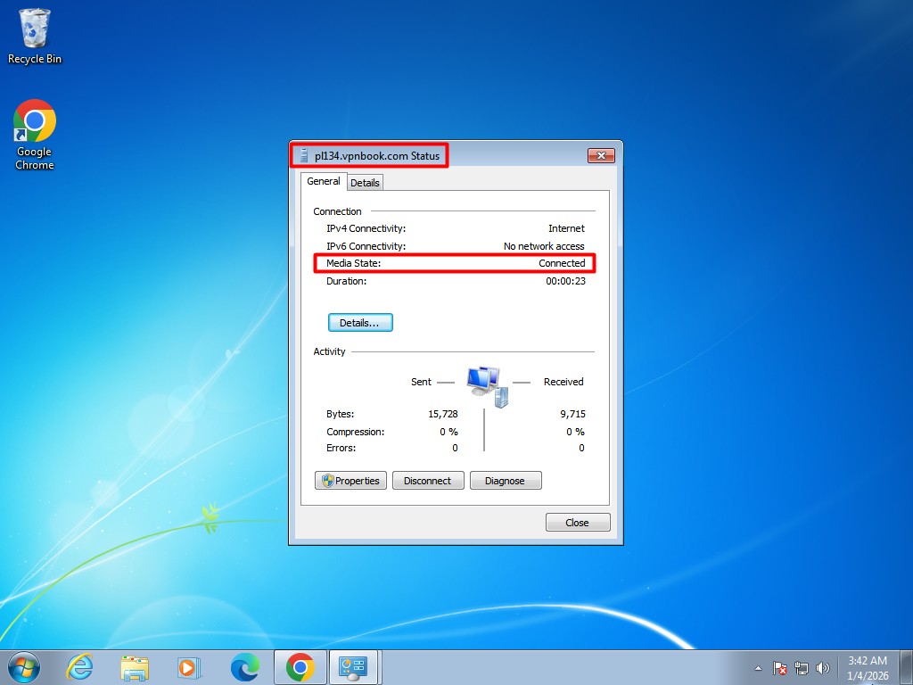This screenshot has width=913, height=685.
Task: Select the General tab
Action: pos(323,181)
